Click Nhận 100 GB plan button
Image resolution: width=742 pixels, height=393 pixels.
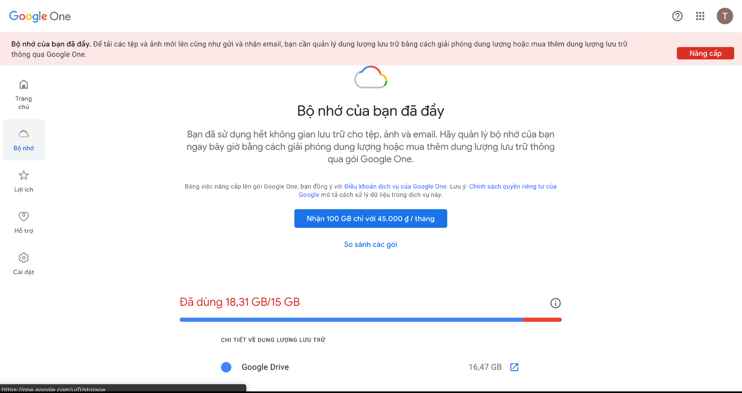pyautogui.click(x=370, y=219)
